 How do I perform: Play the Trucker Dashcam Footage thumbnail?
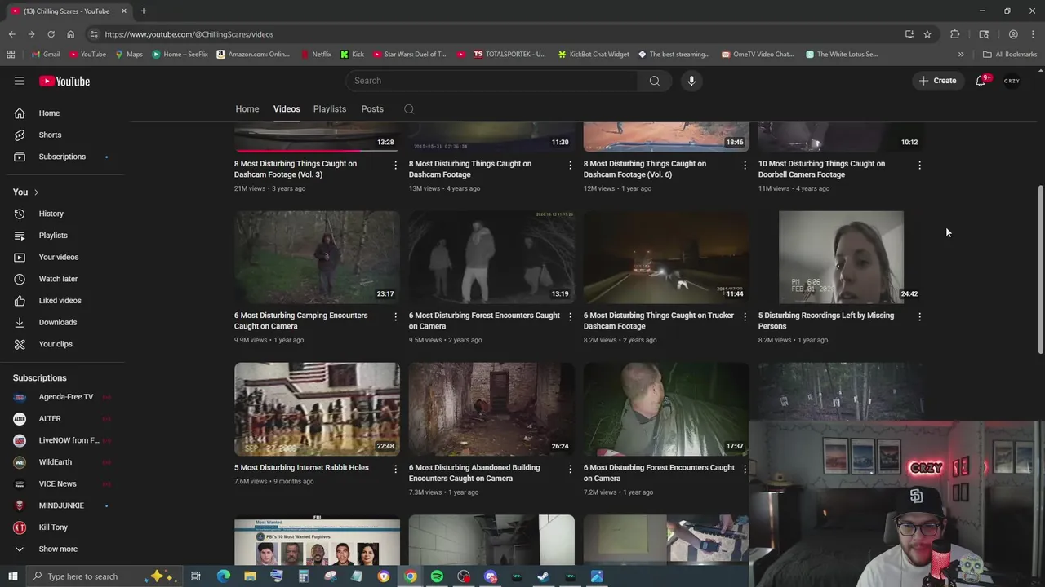click(666, 258)
